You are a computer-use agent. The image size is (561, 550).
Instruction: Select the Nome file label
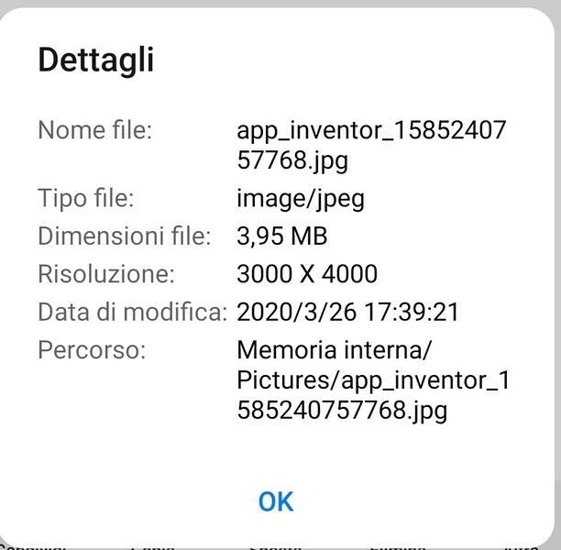click(94, 130)
